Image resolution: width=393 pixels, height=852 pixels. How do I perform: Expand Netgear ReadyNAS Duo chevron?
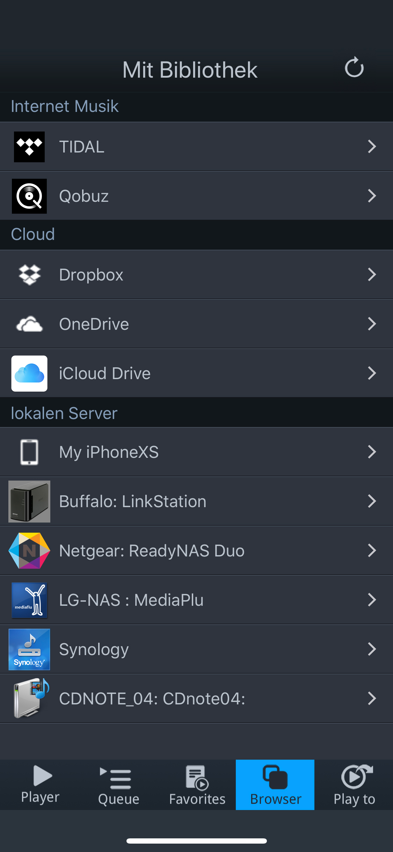coord(372,551)
